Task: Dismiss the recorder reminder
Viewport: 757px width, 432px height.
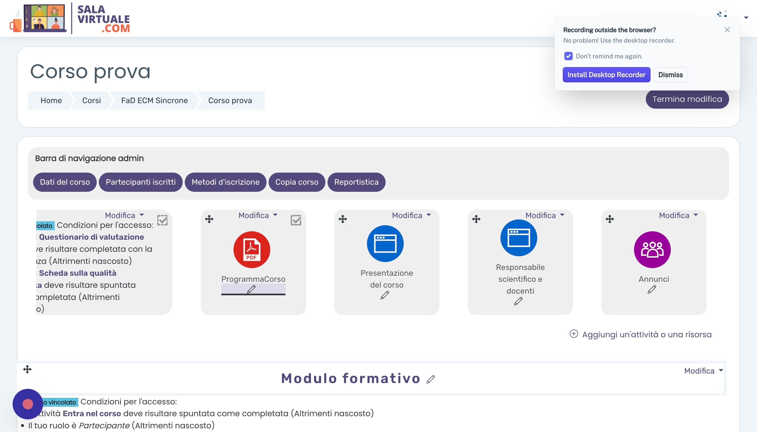Action: [x=671, y=75]
